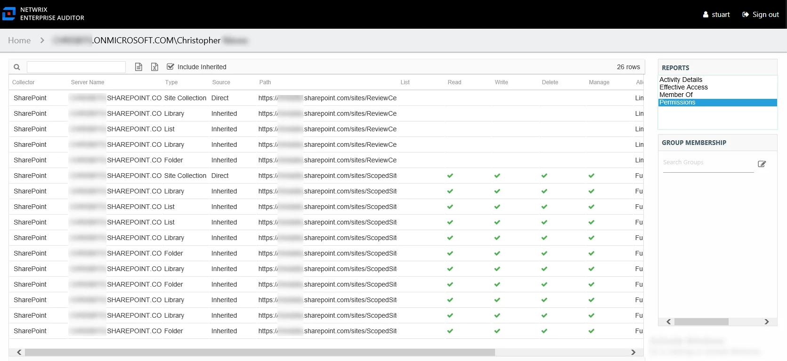The width and height of the screenshot is (787, 361).
Task: Sort by the Collector column header
Action: (x=23, y=82)
